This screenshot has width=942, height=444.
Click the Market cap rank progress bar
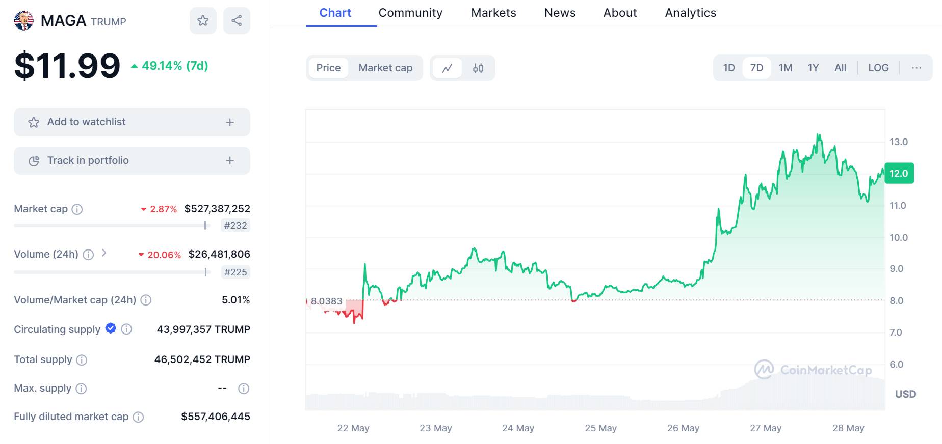(x=112, y=225)
